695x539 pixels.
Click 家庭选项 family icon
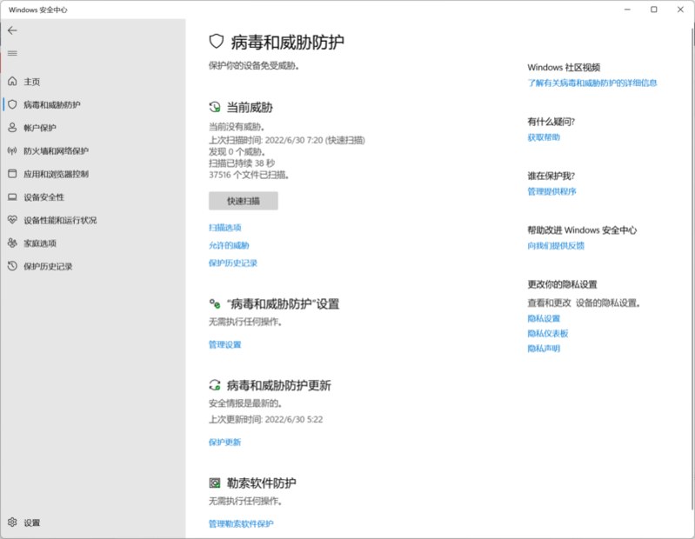coord(12,243)
